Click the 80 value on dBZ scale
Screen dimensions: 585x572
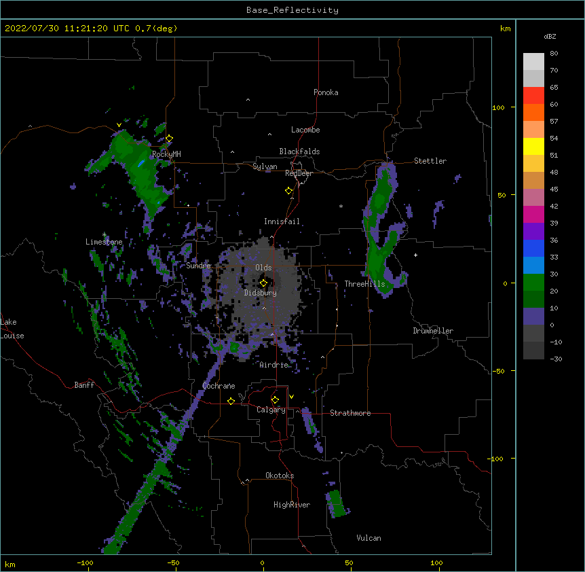click(x=554, y=54)
